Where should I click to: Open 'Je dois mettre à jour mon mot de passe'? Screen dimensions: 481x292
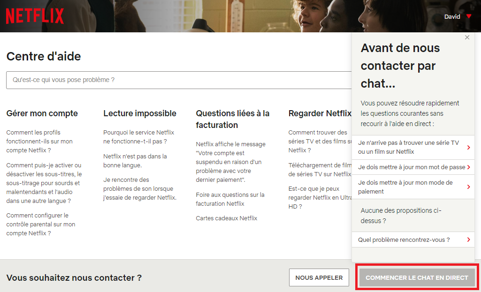pos(413,167)
